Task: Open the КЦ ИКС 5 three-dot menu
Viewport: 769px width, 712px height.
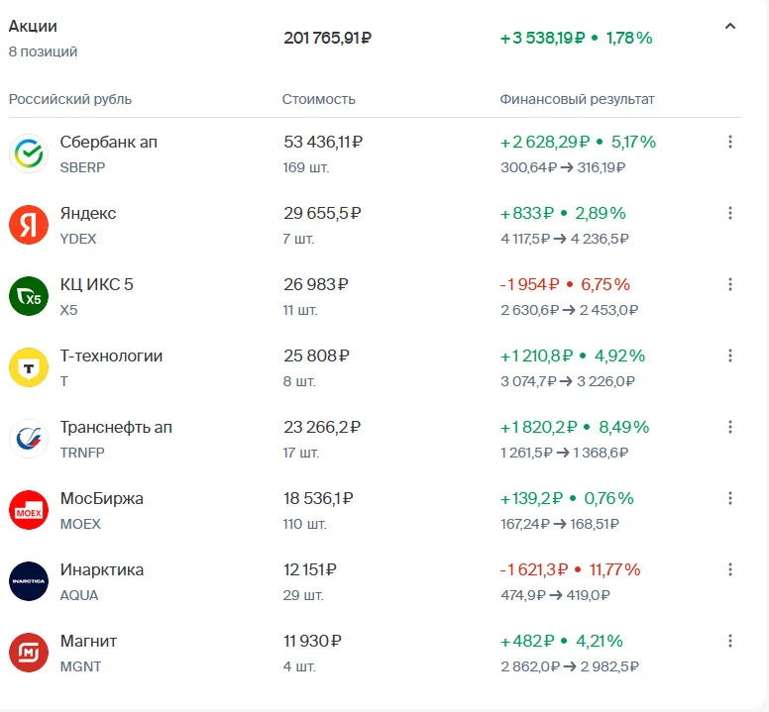Action: [x=729, y=285]
